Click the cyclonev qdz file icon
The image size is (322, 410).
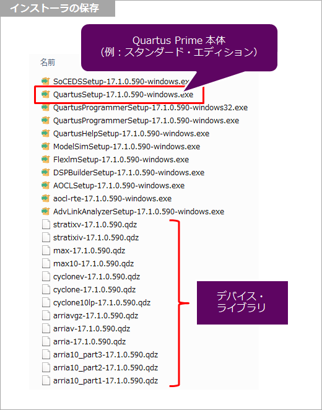coord(46,276)
